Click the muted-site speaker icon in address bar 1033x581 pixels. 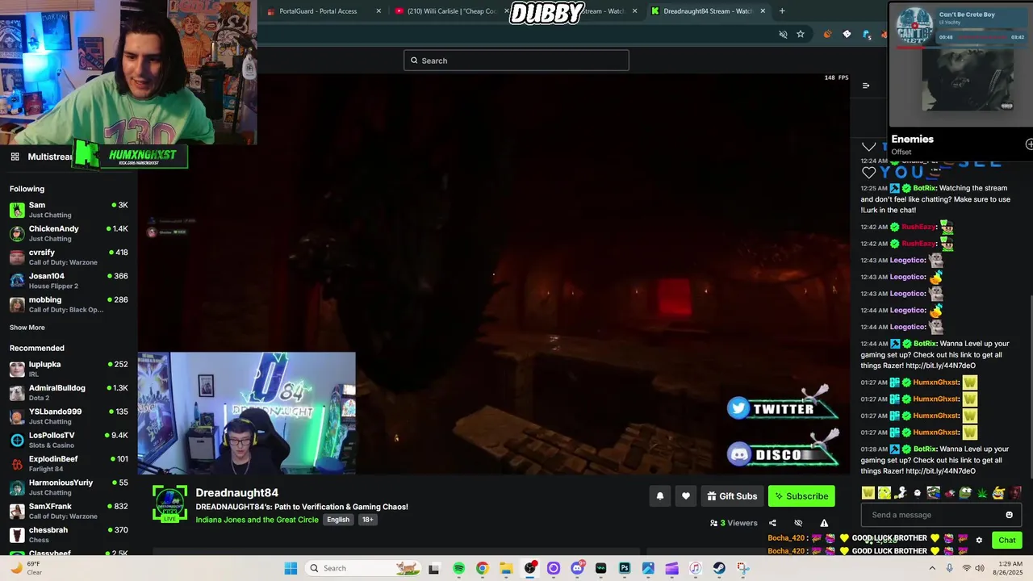[783, 34]
